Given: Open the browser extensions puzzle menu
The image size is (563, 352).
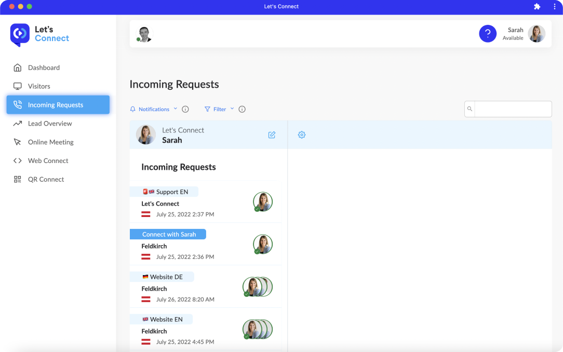Looking at the screenshot, I should click(x=537, y=7).
